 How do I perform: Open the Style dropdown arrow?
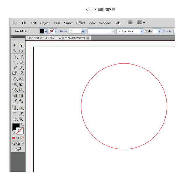click(x=159, y=31)
